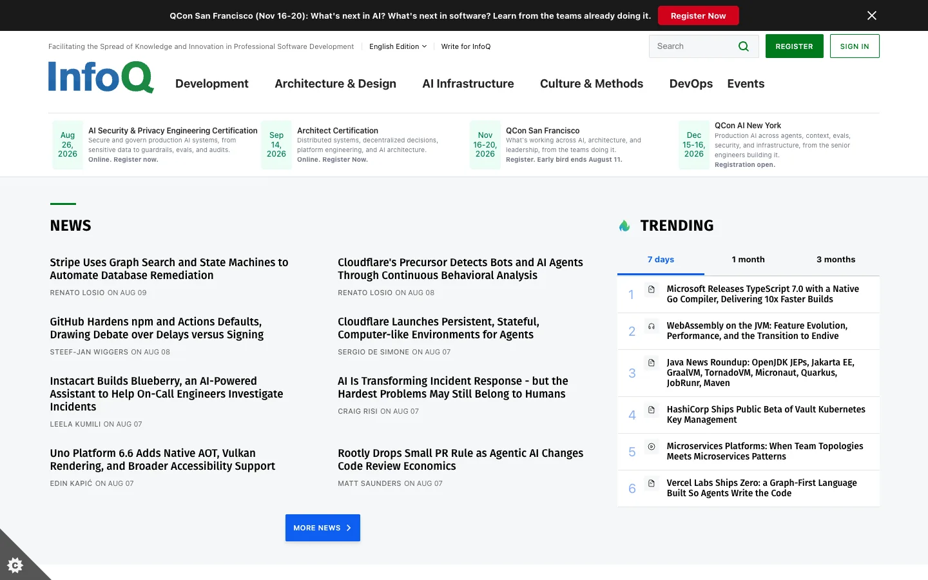The image size is (928, 580).
Task: Open author Renato Losio under Stripe article
Action: point(77,293)
